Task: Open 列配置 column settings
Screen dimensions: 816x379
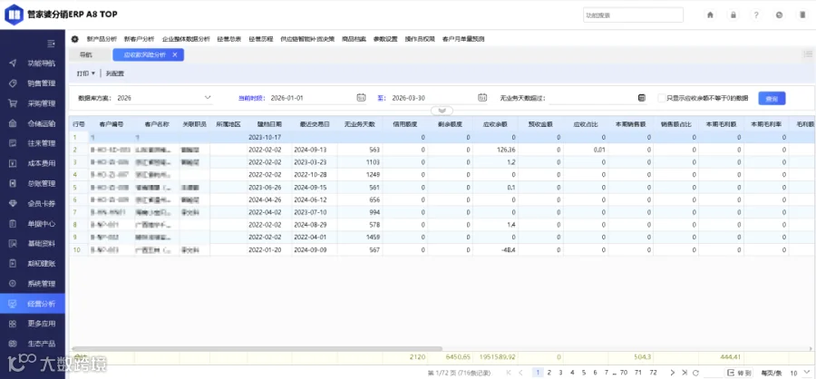Action: tap(115, 73)
